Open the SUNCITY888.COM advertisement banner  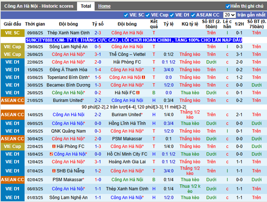click(x=134, y=40)
